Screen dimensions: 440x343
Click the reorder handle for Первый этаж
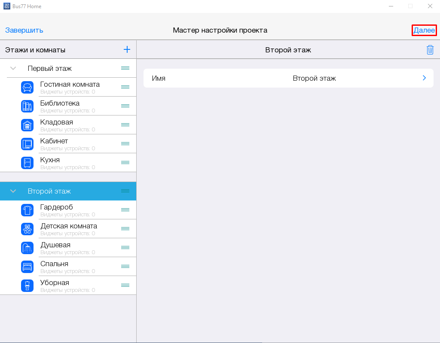pyautogui.click(x=125, y=68)
